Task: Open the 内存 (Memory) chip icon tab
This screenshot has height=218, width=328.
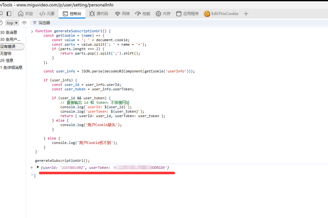Action: [163, 14]
